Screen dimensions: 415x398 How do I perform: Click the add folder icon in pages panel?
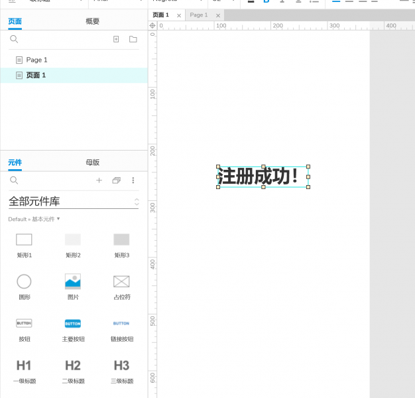133,40
